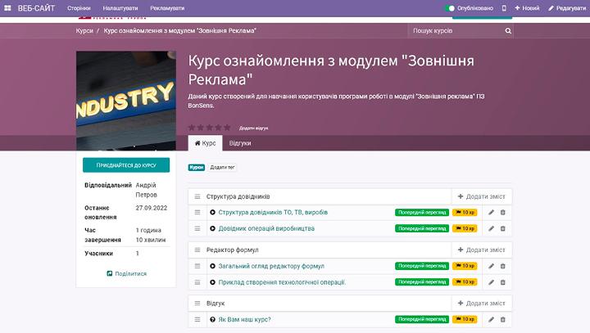This screenshot has width=590, height=333.
Task: Click the star rating row
Action: pyautogui.click(x=210, y=128)
